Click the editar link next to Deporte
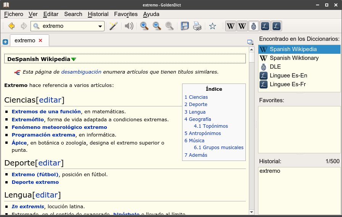 (50, 163)
